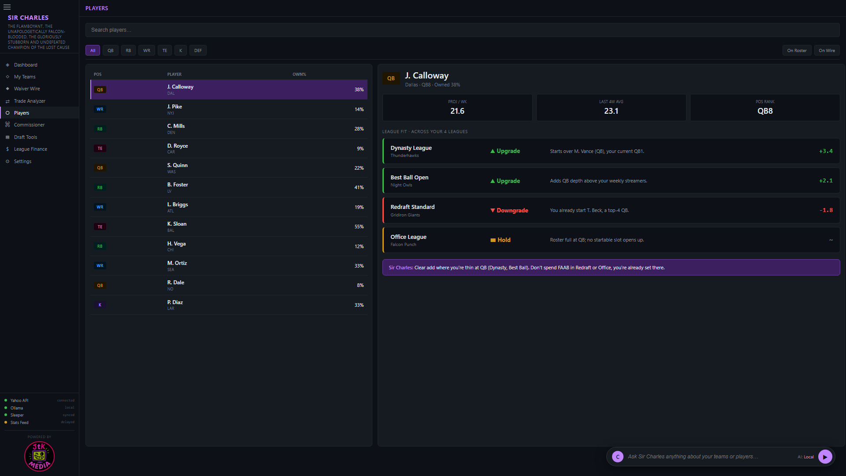Click the Trade Analyzer arrows icon
Image resolution: width=846 pixels, height=476 pixels.
7,101
